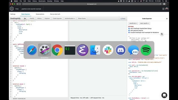Select Finder in the app switcher
Screen dimensions: 178x100
tap(95, 50)
